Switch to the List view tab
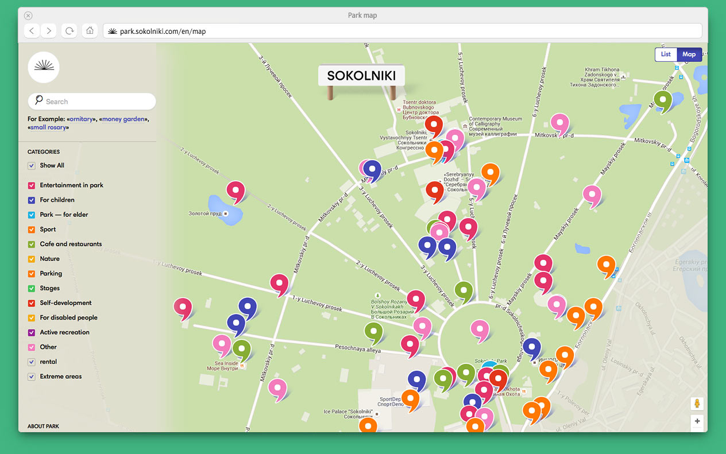 tap(666, 55)
